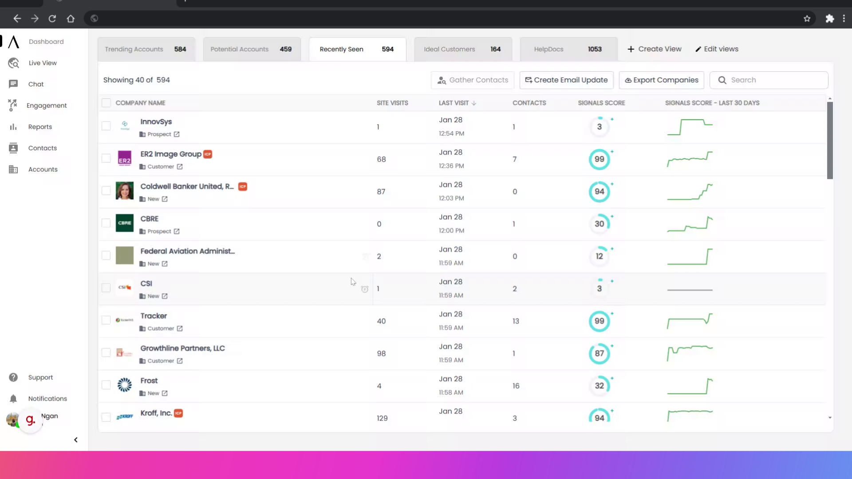Click Export Companies button
Image resolution: width=852 pixels, height=479 pixels.
click(x=661, y=80)
